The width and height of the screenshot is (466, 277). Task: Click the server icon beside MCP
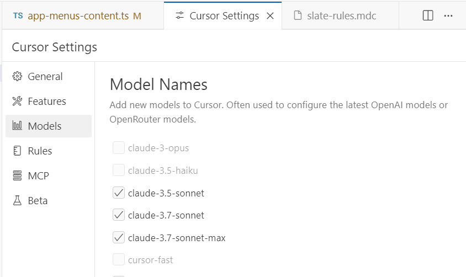point(17,175)
